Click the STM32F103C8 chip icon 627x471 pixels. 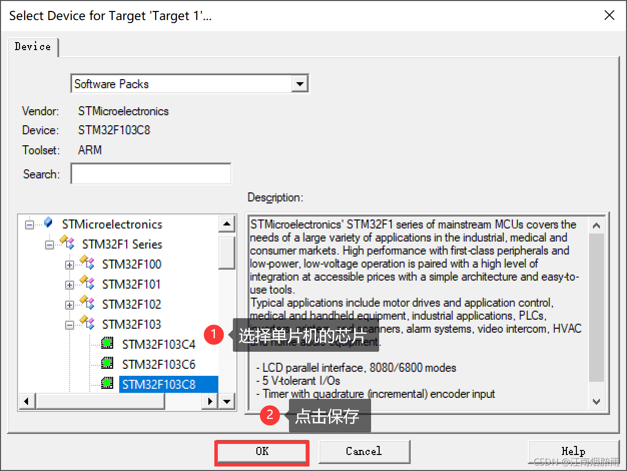107,384
